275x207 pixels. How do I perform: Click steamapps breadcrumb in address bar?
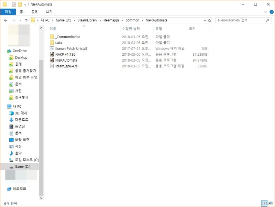coord(111,20)
